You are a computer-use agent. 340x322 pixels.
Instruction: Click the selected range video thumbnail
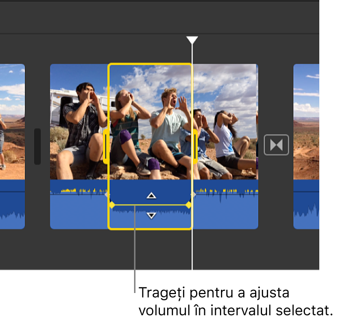click(x=150, y=122)
